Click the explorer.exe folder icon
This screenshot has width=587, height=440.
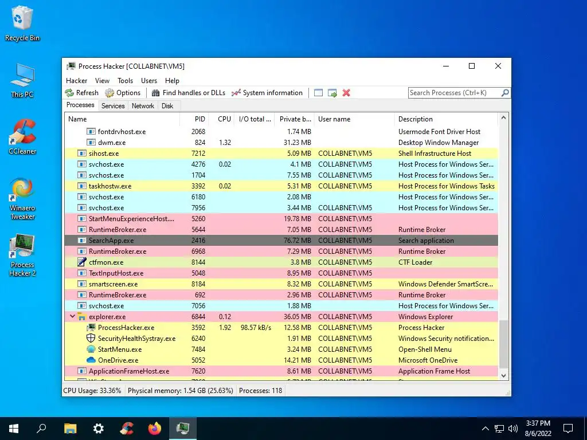click(x=81, y=316)
